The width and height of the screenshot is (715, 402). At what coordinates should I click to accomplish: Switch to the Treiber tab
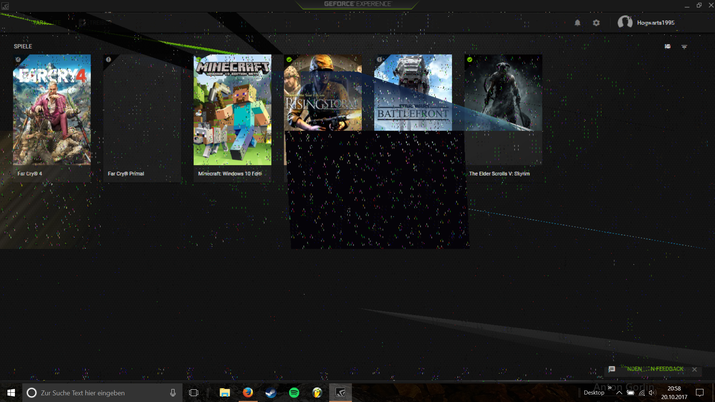point(98,23)
